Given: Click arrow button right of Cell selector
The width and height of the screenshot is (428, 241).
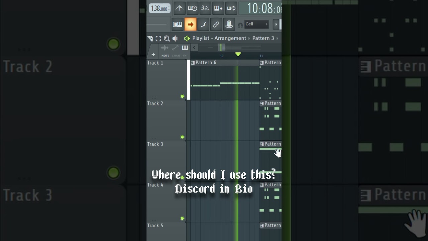Looking at the screenshot, I should [x=276, y=24].
